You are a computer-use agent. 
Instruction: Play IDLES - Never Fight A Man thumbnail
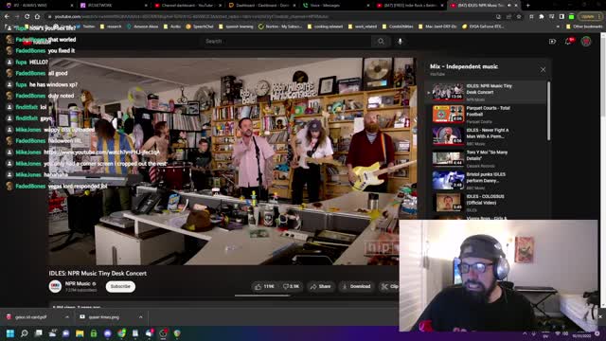(448, 136)
